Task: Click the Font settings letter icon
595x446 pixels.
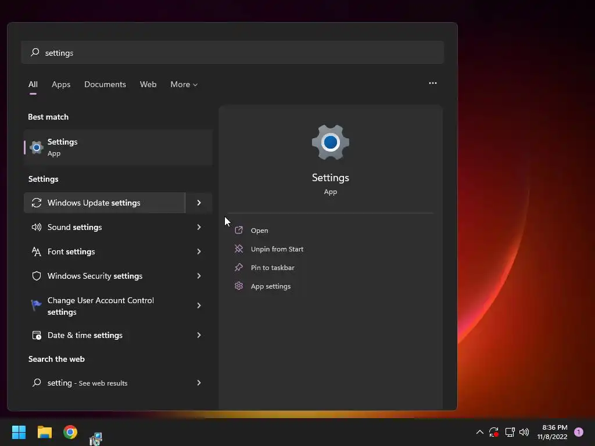Action: [37, 251]
